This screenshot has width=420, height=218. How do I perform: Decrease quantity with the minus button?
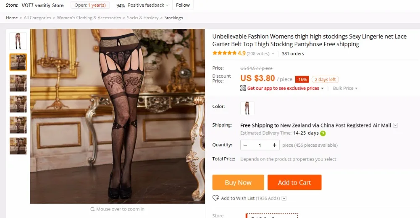coord(245,145)
